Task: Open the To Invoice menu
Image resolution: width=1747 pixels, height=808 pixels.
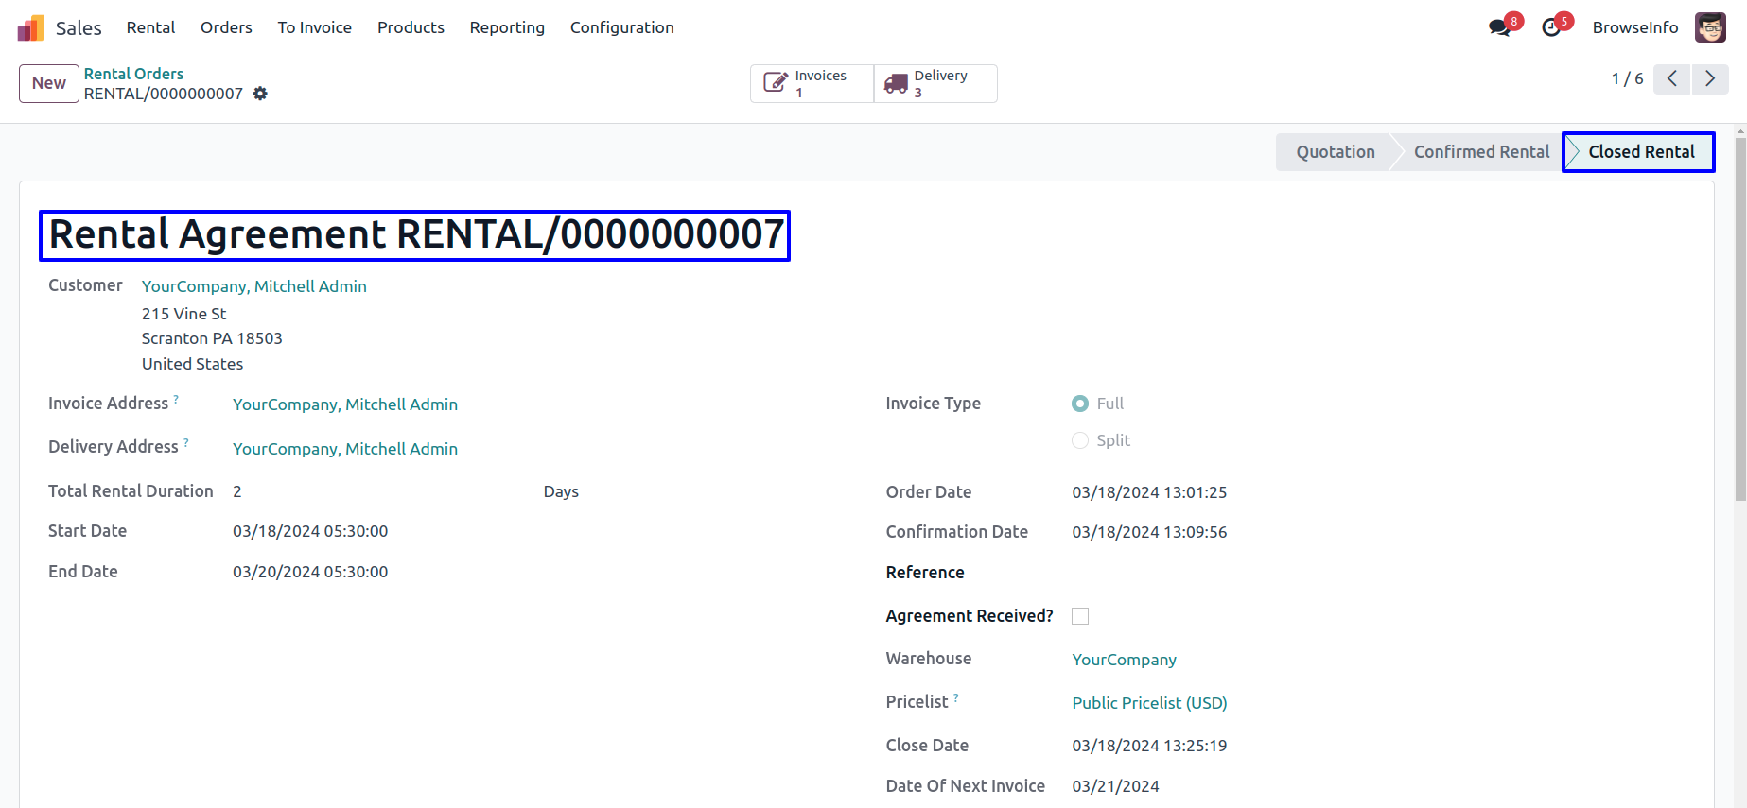Action: [x=315, y=27]
